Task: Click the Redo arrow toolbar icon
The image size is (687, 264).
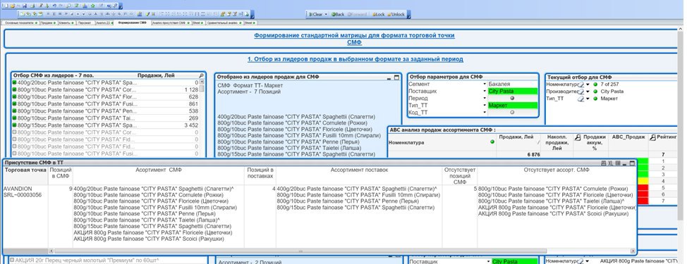Action: [x=61, y=6]
